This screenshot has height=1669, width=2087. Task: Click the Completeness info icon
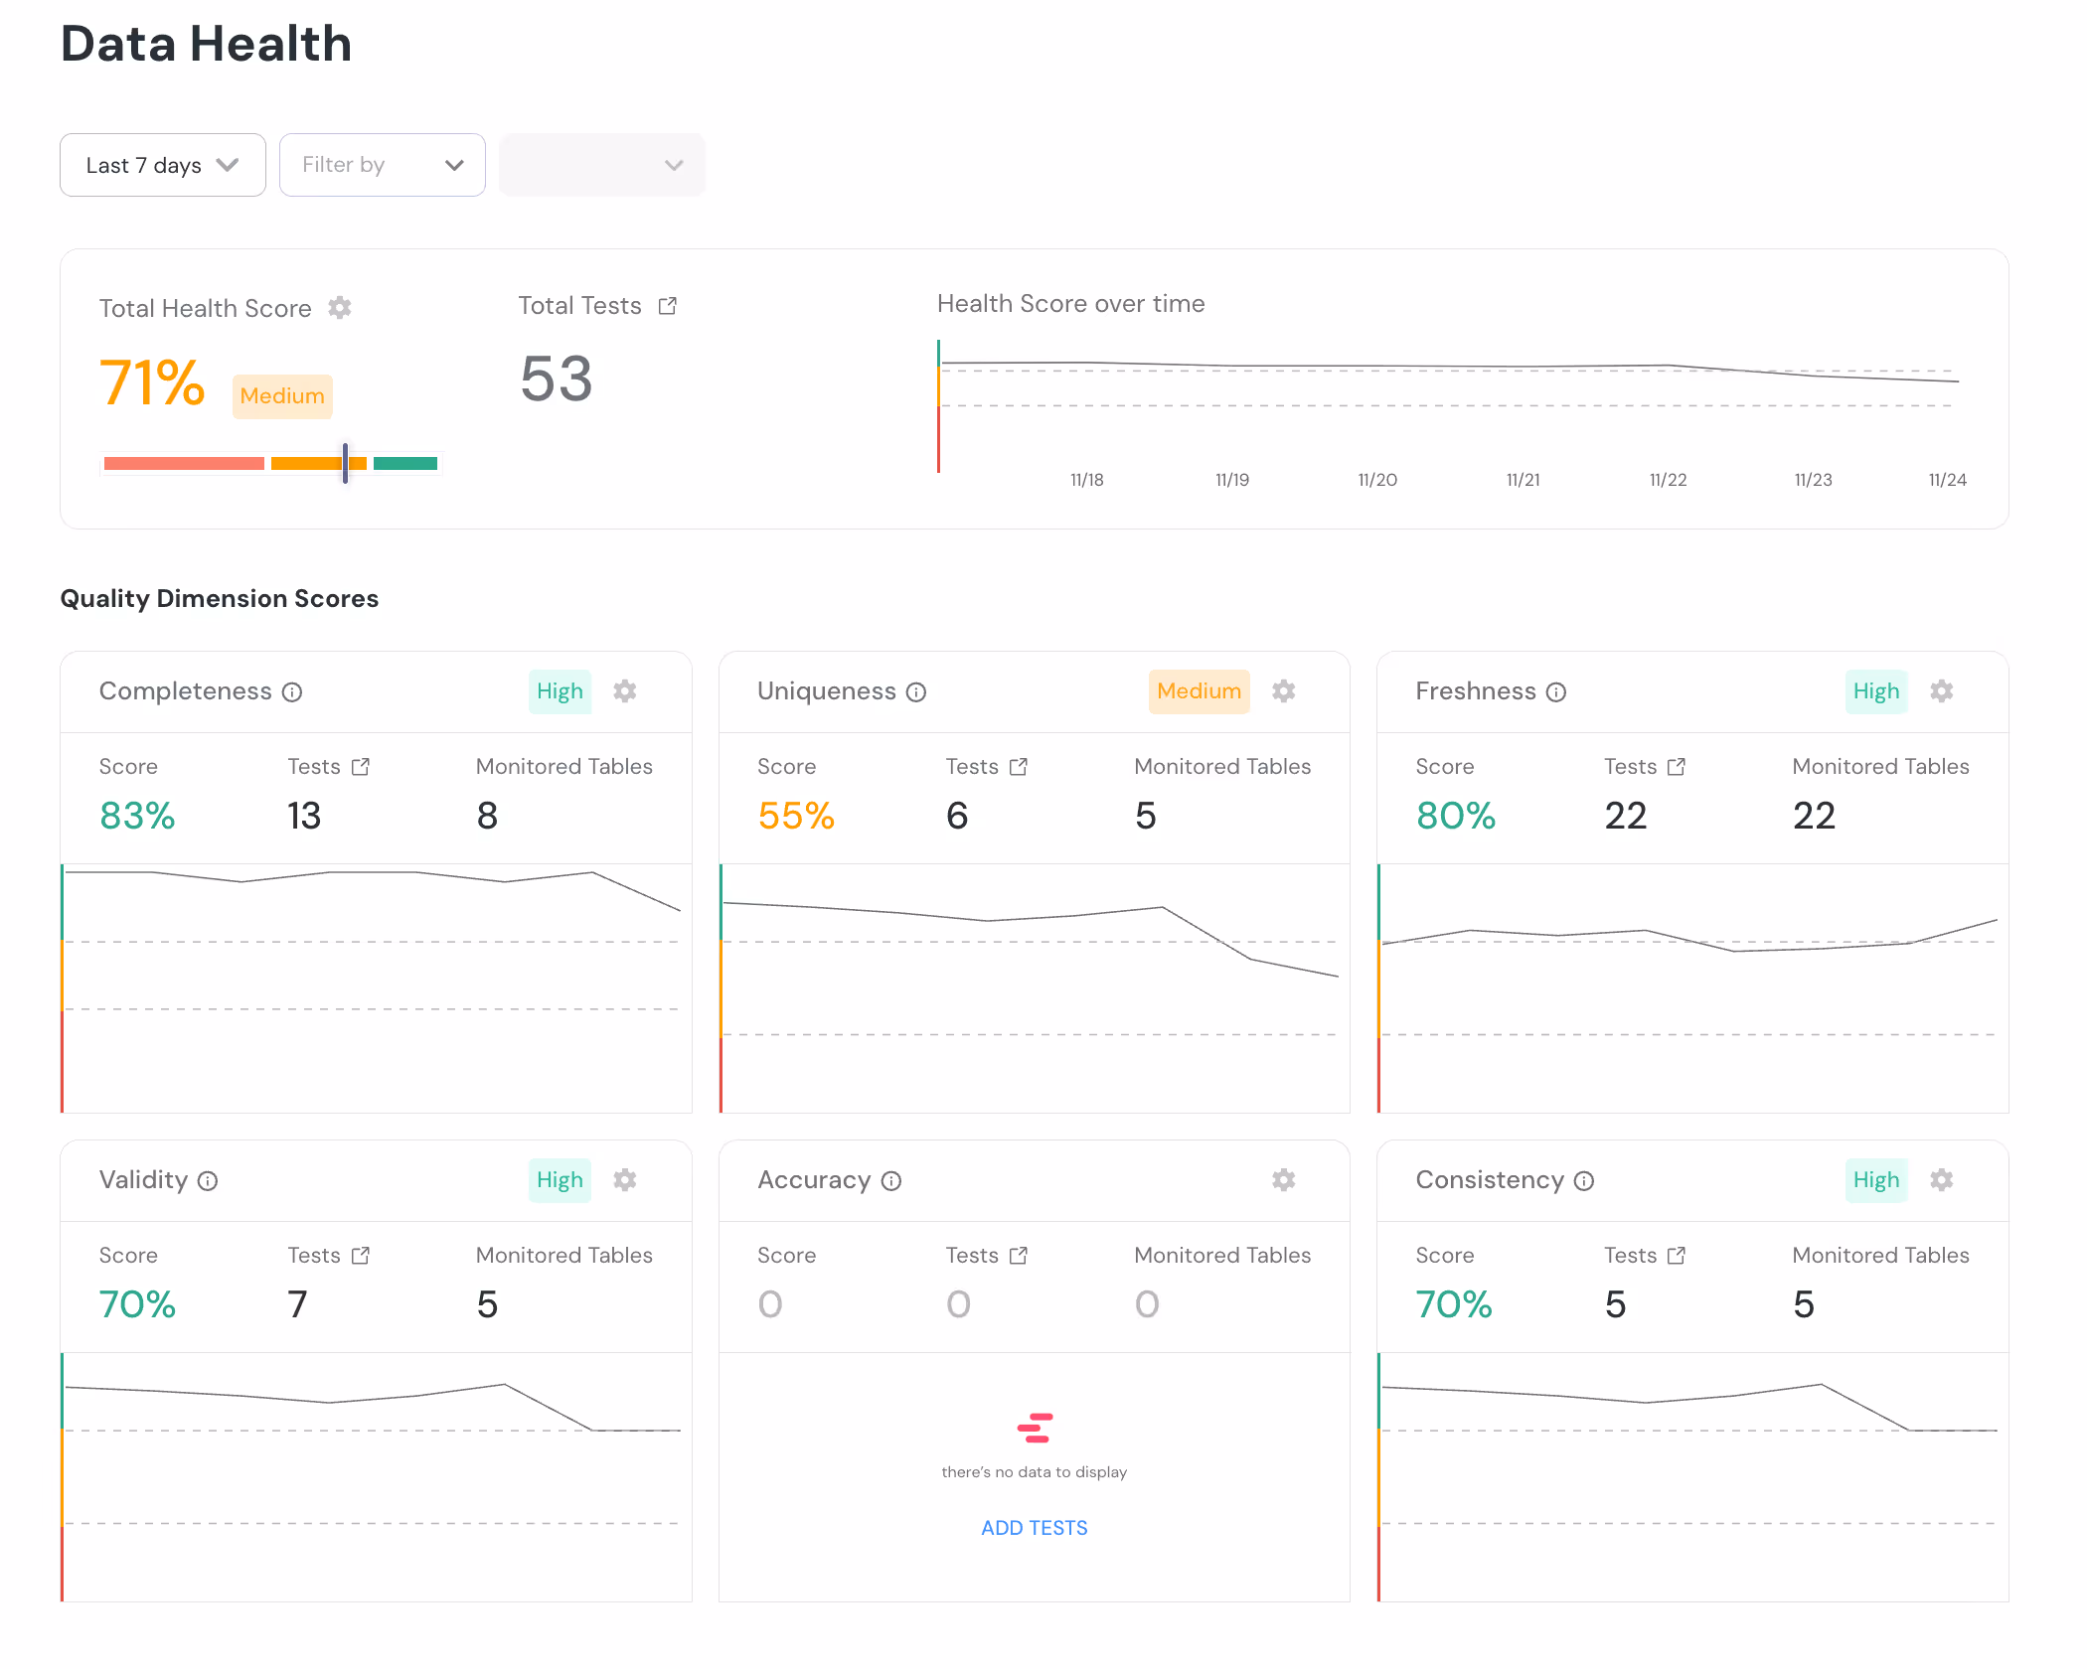pos(291,692)
